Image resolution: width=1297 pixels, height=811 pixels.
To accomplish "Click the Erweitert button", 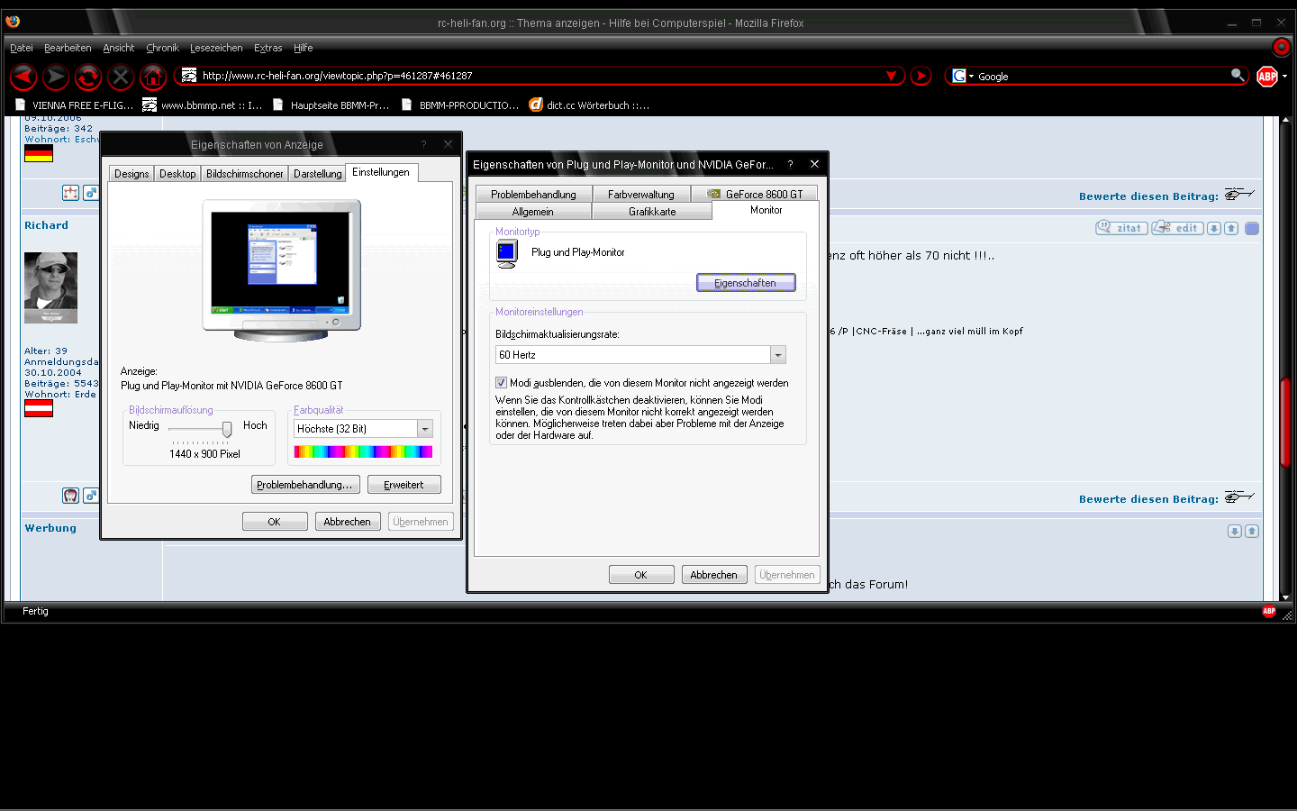I will (x=404, y=485).
